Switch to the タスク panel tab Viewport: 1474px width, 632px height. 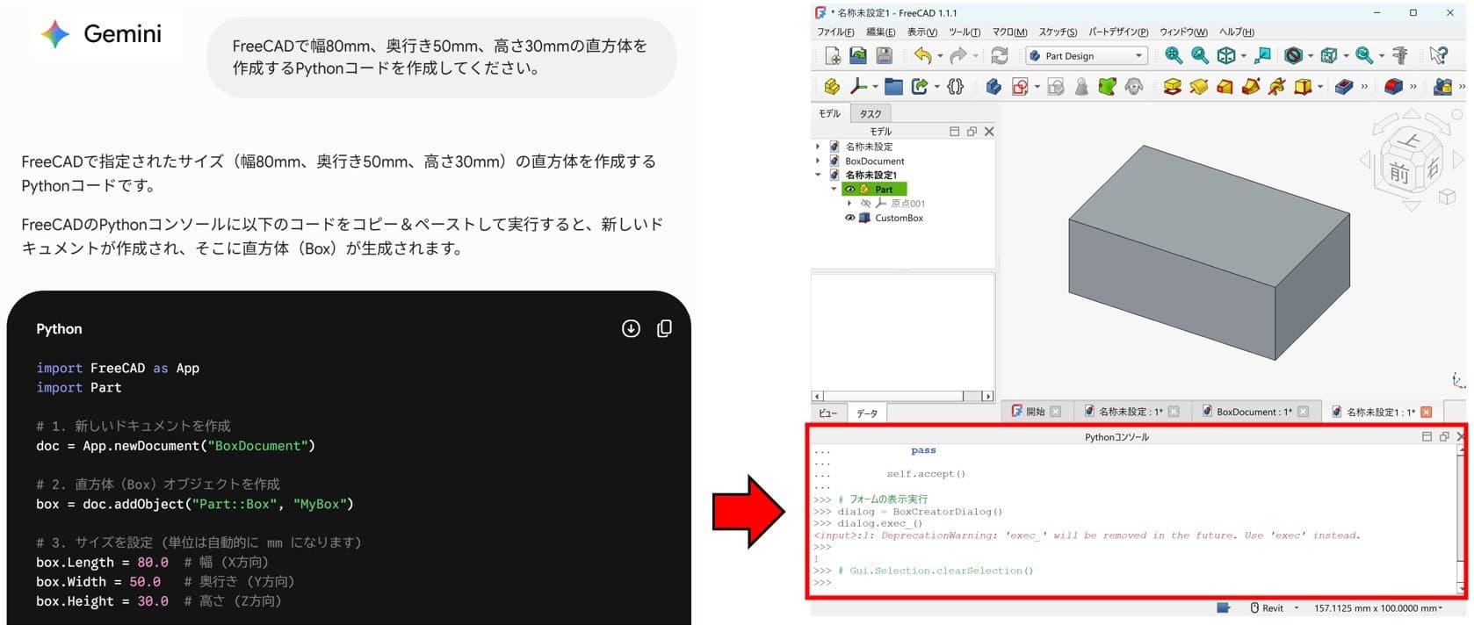coord(871,114)
